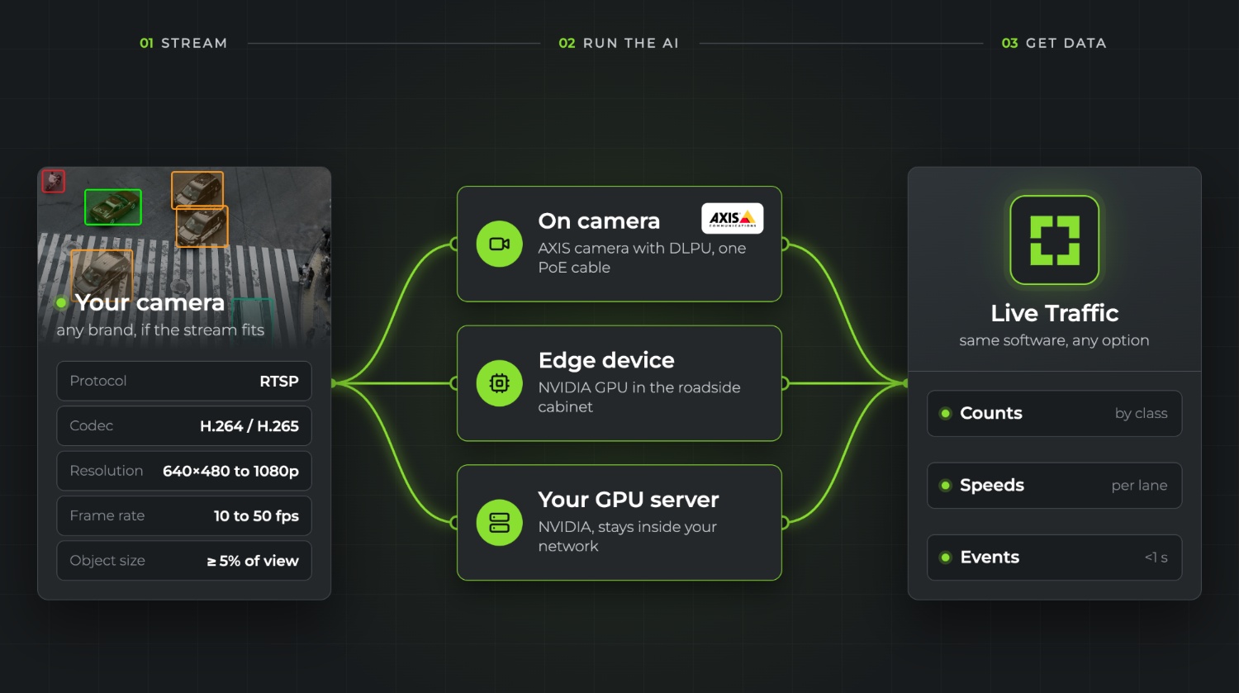Click the Events label
Screen dimensions: 1239x693
990,558
